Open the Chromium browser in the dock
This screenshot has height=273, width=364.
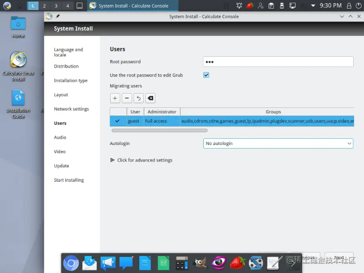pos(71,263)
